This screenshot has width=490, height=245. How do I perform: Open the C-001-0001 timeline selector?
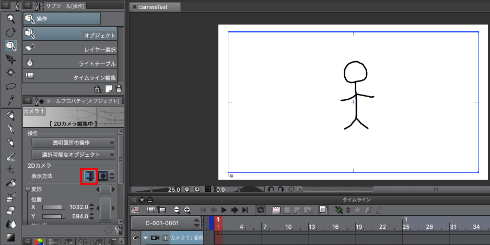(166, 223)
